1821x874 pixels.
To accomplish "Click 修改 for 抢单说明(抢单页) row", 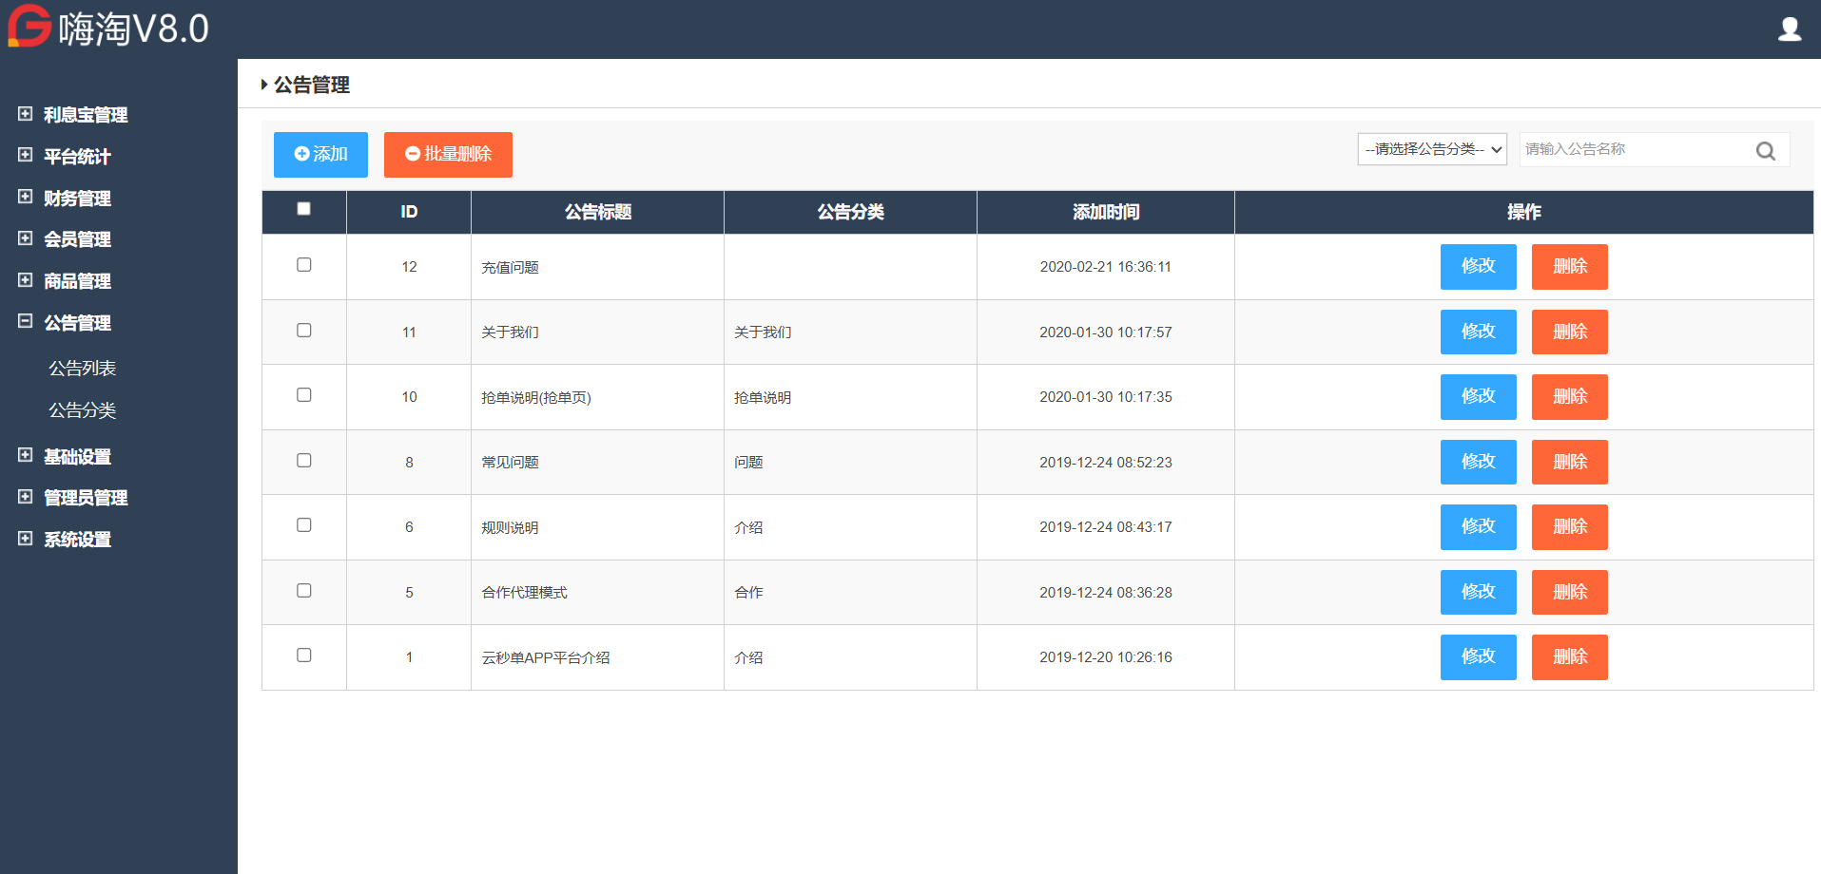I will (1479, 397).
